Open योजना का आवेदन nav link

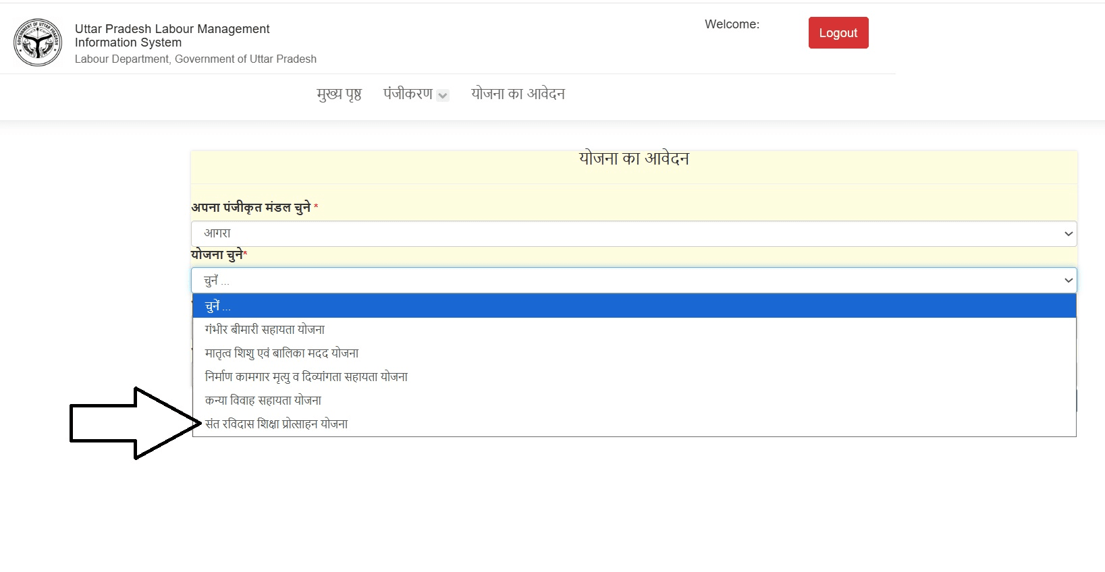518,94
